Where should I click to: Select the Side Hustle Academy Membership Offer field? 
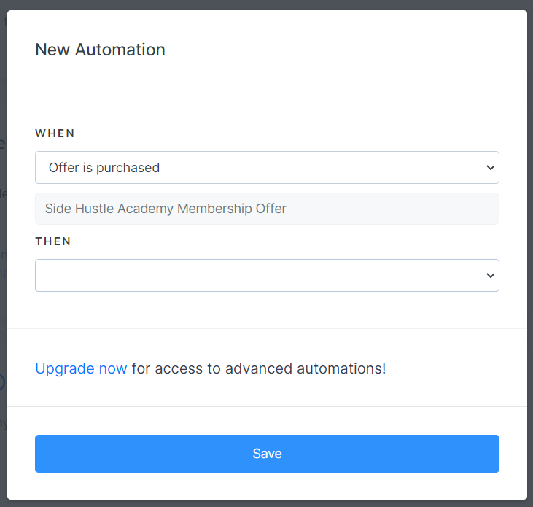tap(267, 209)
